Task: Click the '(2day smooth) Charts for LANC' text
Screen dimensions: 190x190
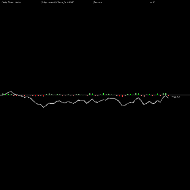Action: [x=57, y=2]
